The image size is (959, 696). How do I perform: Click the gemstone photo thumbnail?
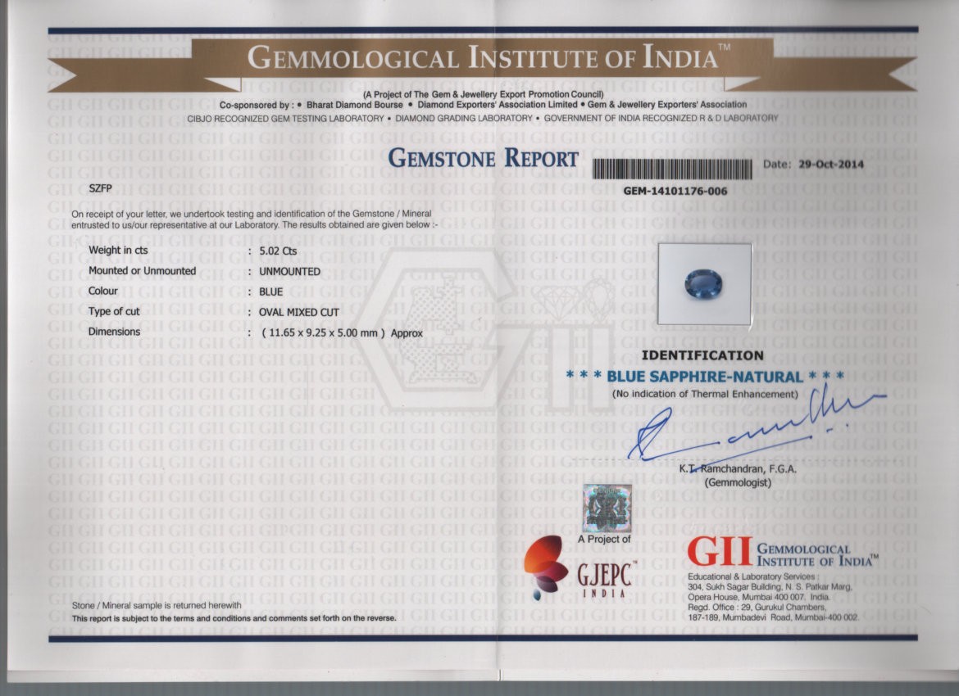pos(704,284)
